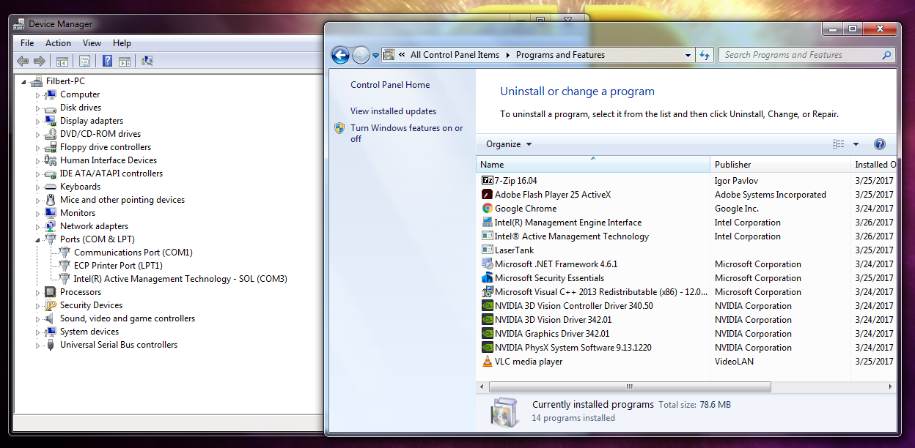Select Communications Port (COM1) device

coord(133,253)
